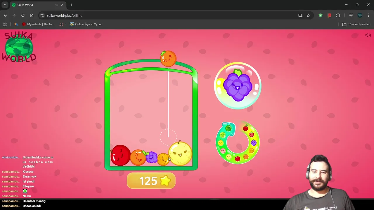Screen dimensions: 374x210
Task: Open the Myinstants bookmark
Action: point(39,24)
